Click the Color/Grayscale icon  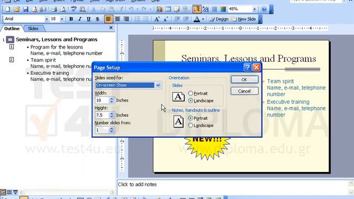[x=223, y=9]
